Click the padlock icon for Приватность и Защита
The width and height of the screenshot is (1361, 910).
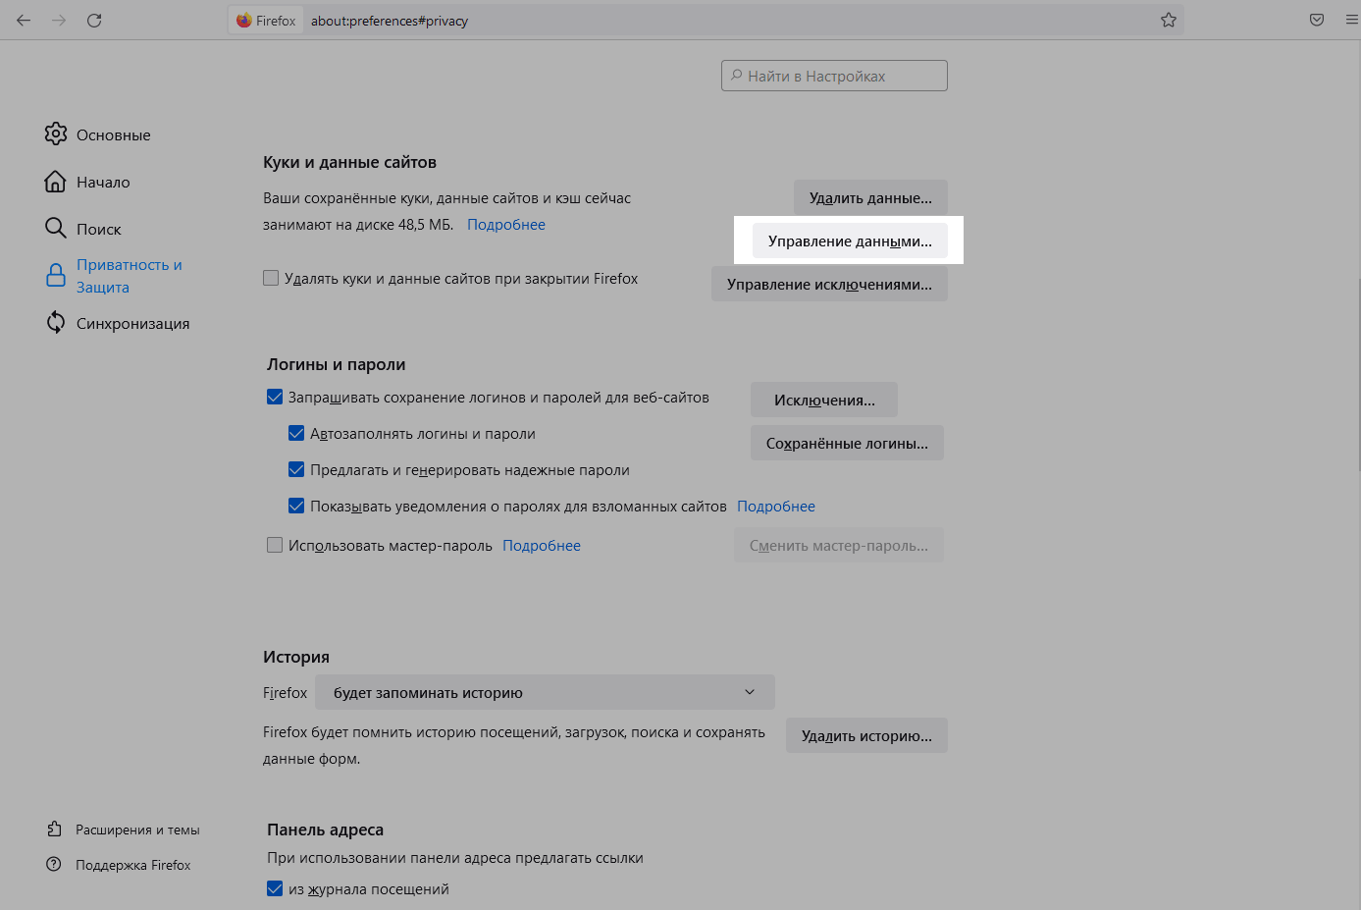[x=56, y=276]
